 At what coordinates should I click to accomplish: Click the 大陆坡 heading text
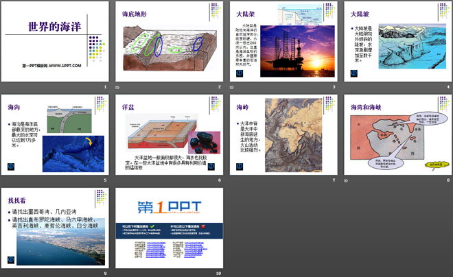coord(360,14)
